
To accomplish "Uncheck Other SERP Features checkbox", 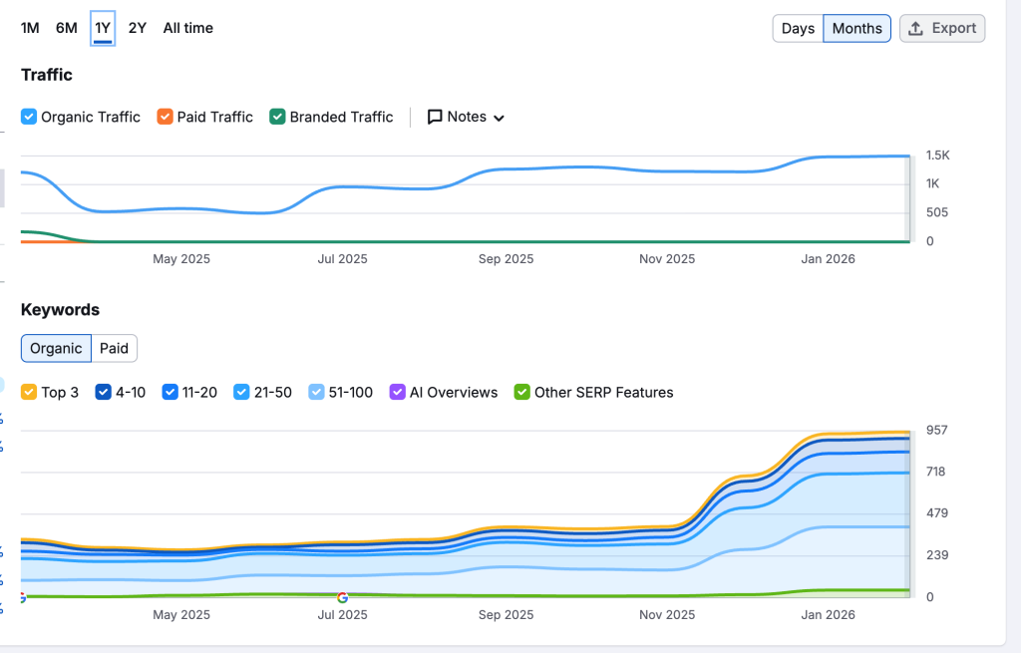I will coord(522,392).
